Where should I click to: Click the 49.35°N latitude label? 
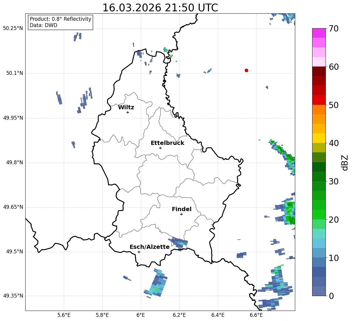coord(13,296)
